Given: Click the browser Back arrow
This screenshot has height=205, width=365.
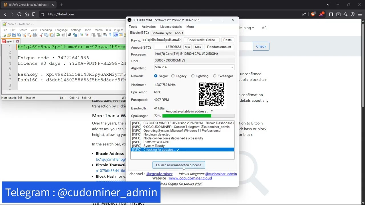Looking at the screenshot, I should tap(5, 14).
